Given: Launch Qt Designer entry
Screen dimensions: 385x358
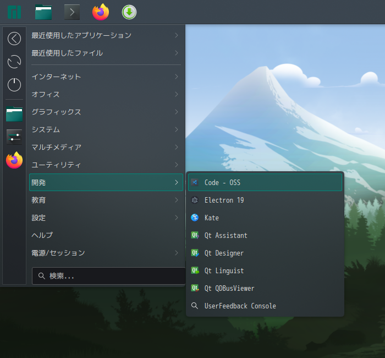Looking at the screenshot, I should [265, 253].
